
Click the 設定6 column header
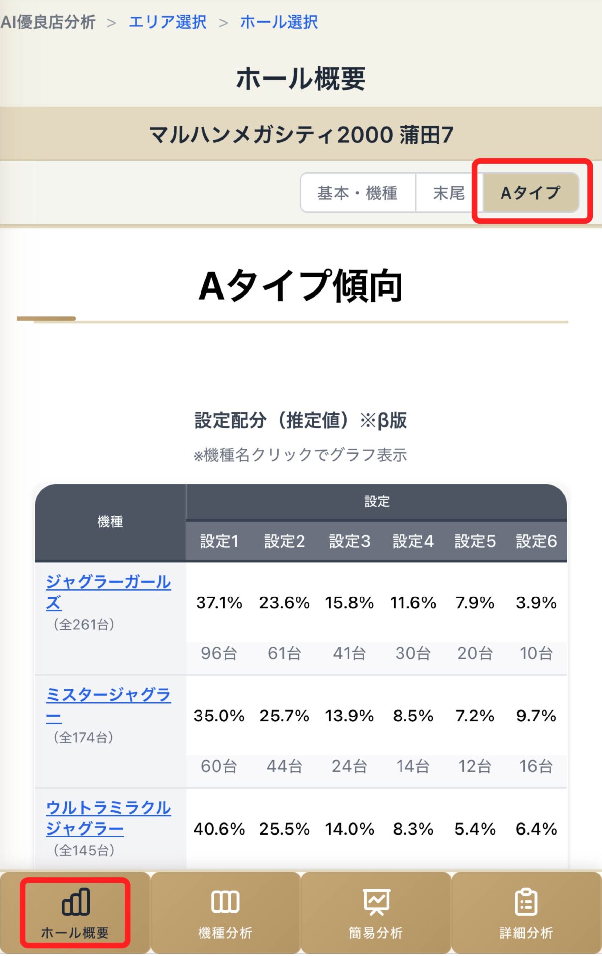coord(536,541)
